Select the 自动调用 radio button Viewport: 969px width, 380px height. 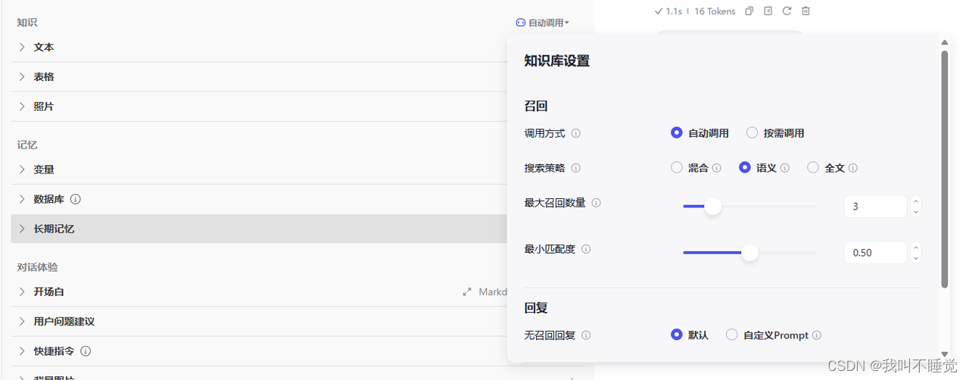(x=677, y=132)
